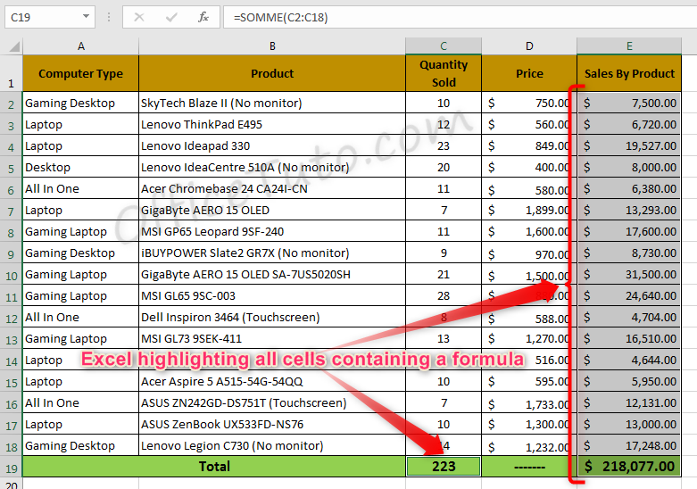Select row 5 header

pyautogui.click(x=11, y=168)
